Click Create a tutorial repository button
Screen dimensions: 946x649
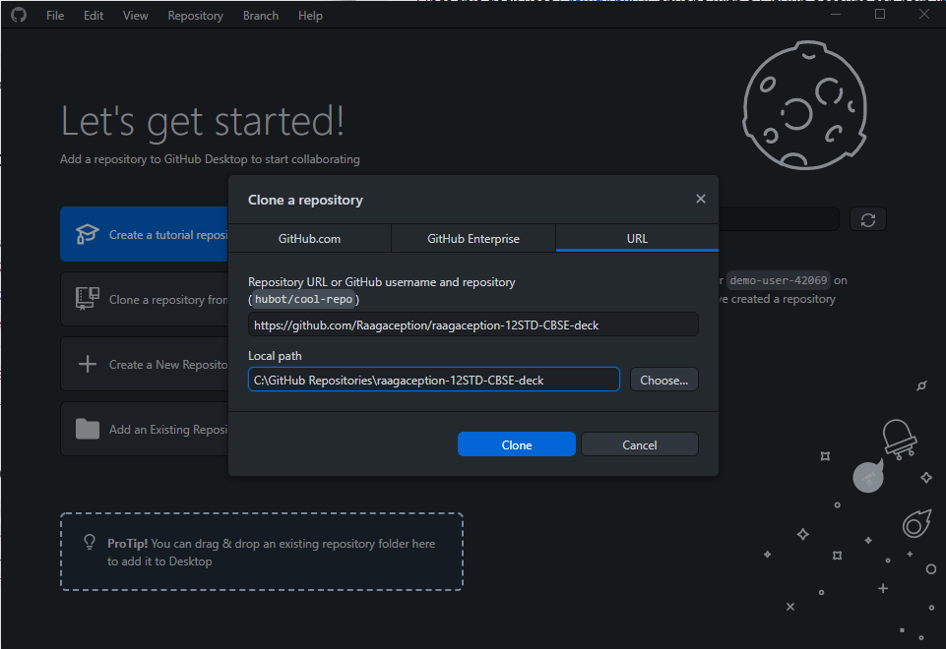pos(144,234)
